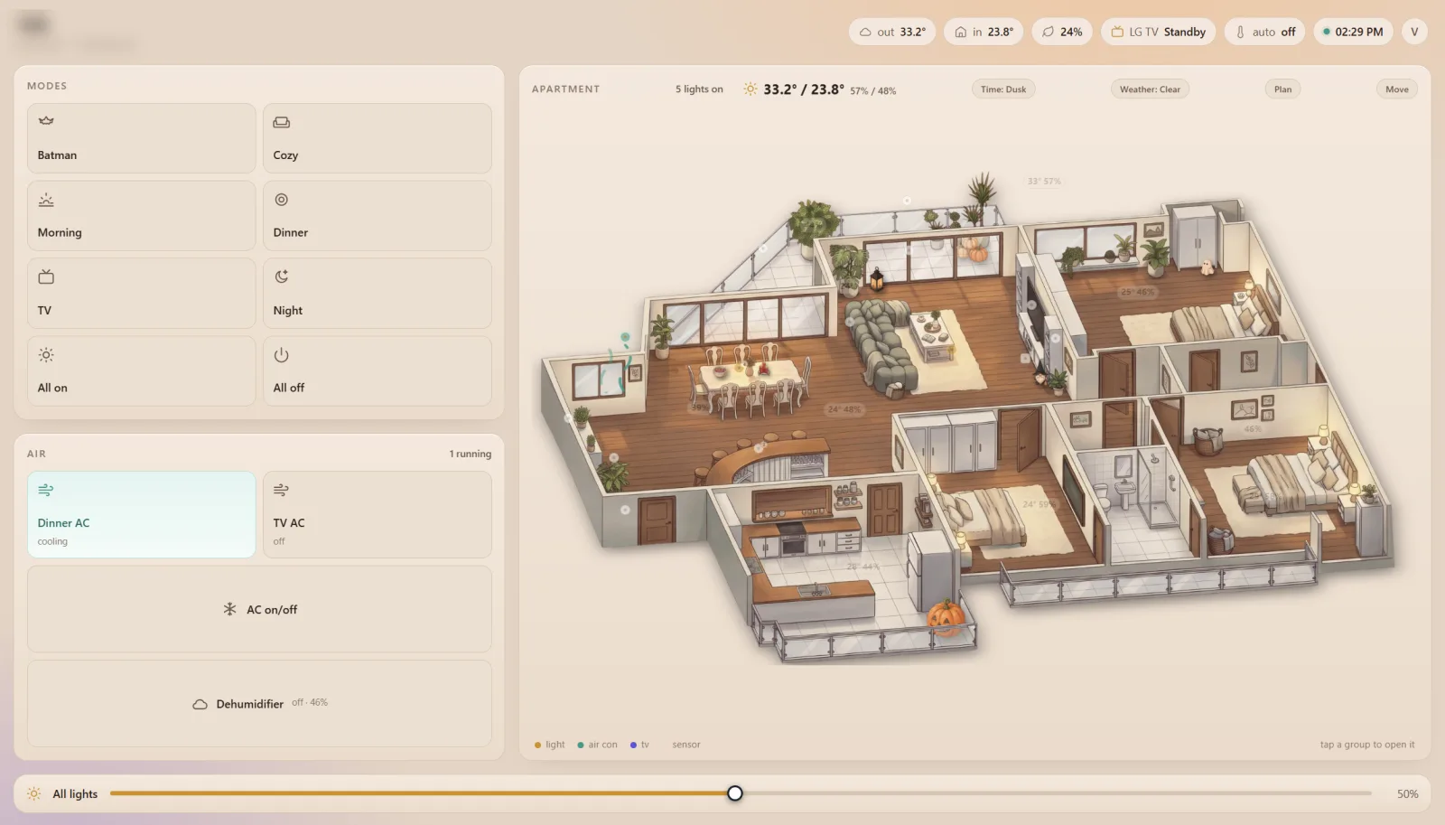Toggle the TV AC off tile
The image size is (1445, 825).
[x=378, y=514]
